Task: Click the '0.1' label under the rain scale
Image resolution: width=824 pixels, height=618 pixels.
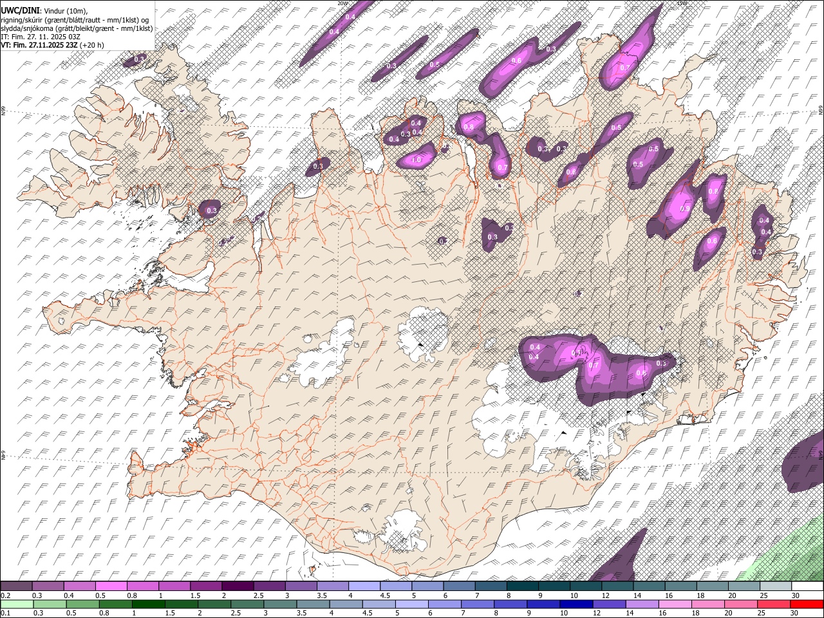Action: pos(6,613)
